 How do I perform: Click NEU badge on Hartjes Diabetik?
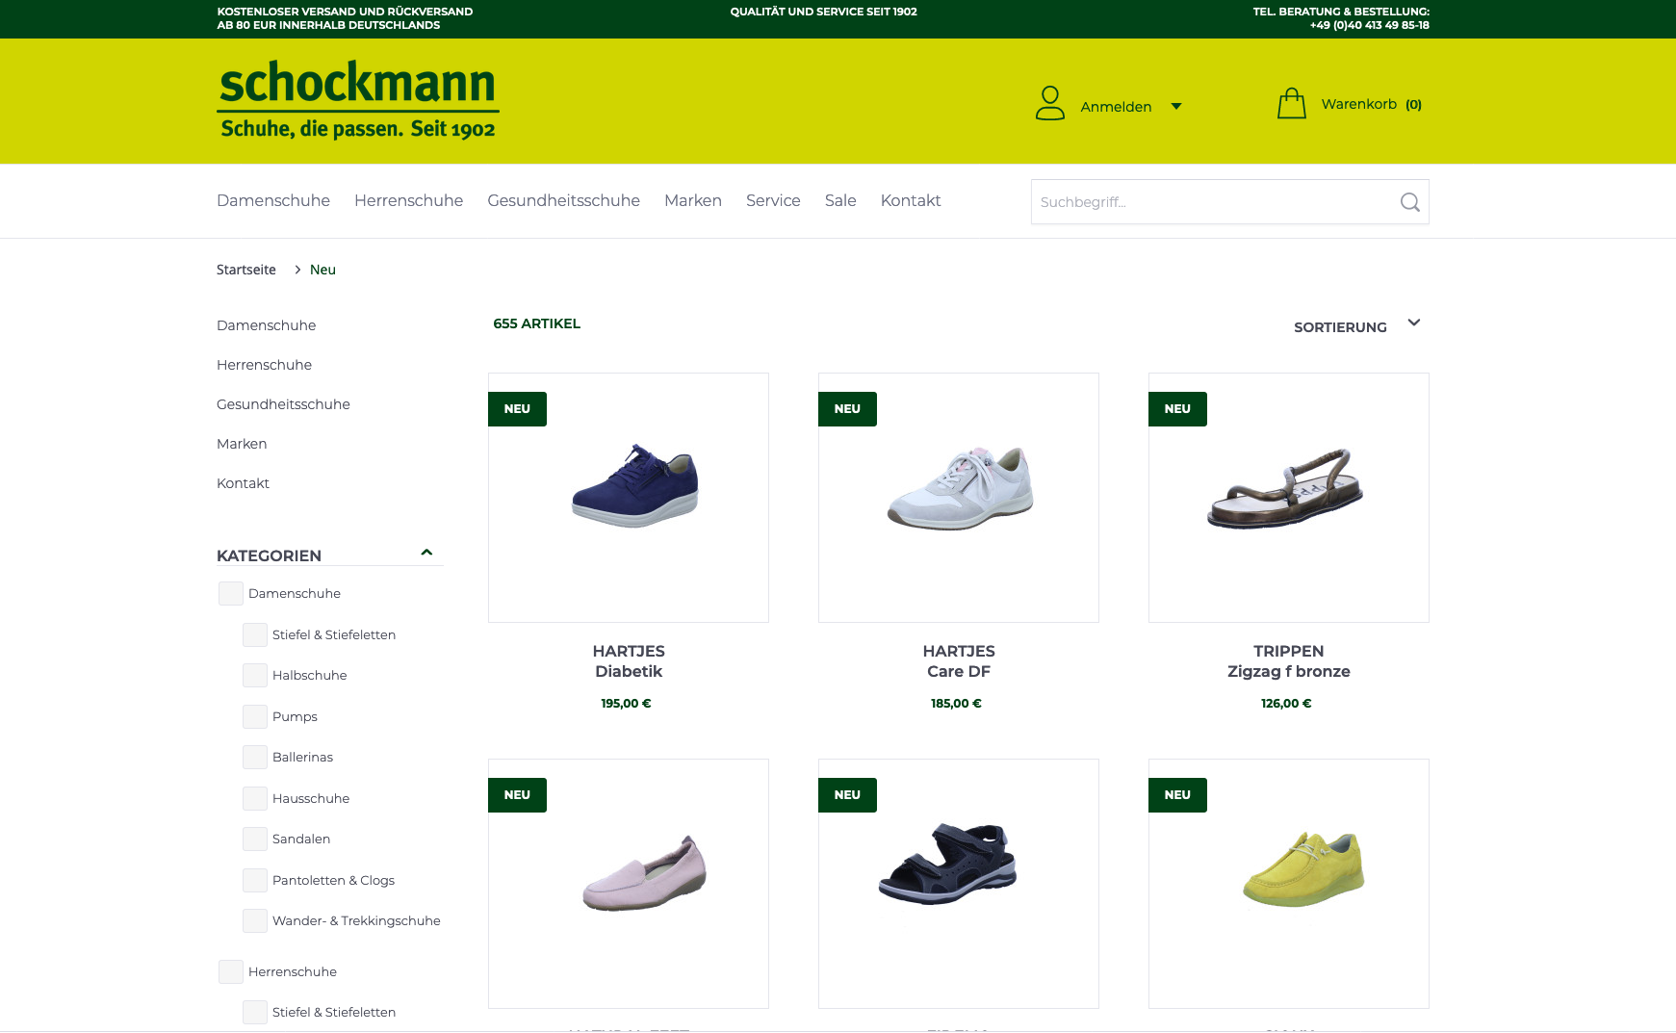(x=517, y=409)
